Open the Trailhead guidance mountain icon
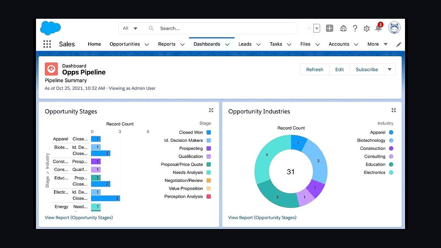Viewport: 441px width, 248px height. tap(343, 28)
